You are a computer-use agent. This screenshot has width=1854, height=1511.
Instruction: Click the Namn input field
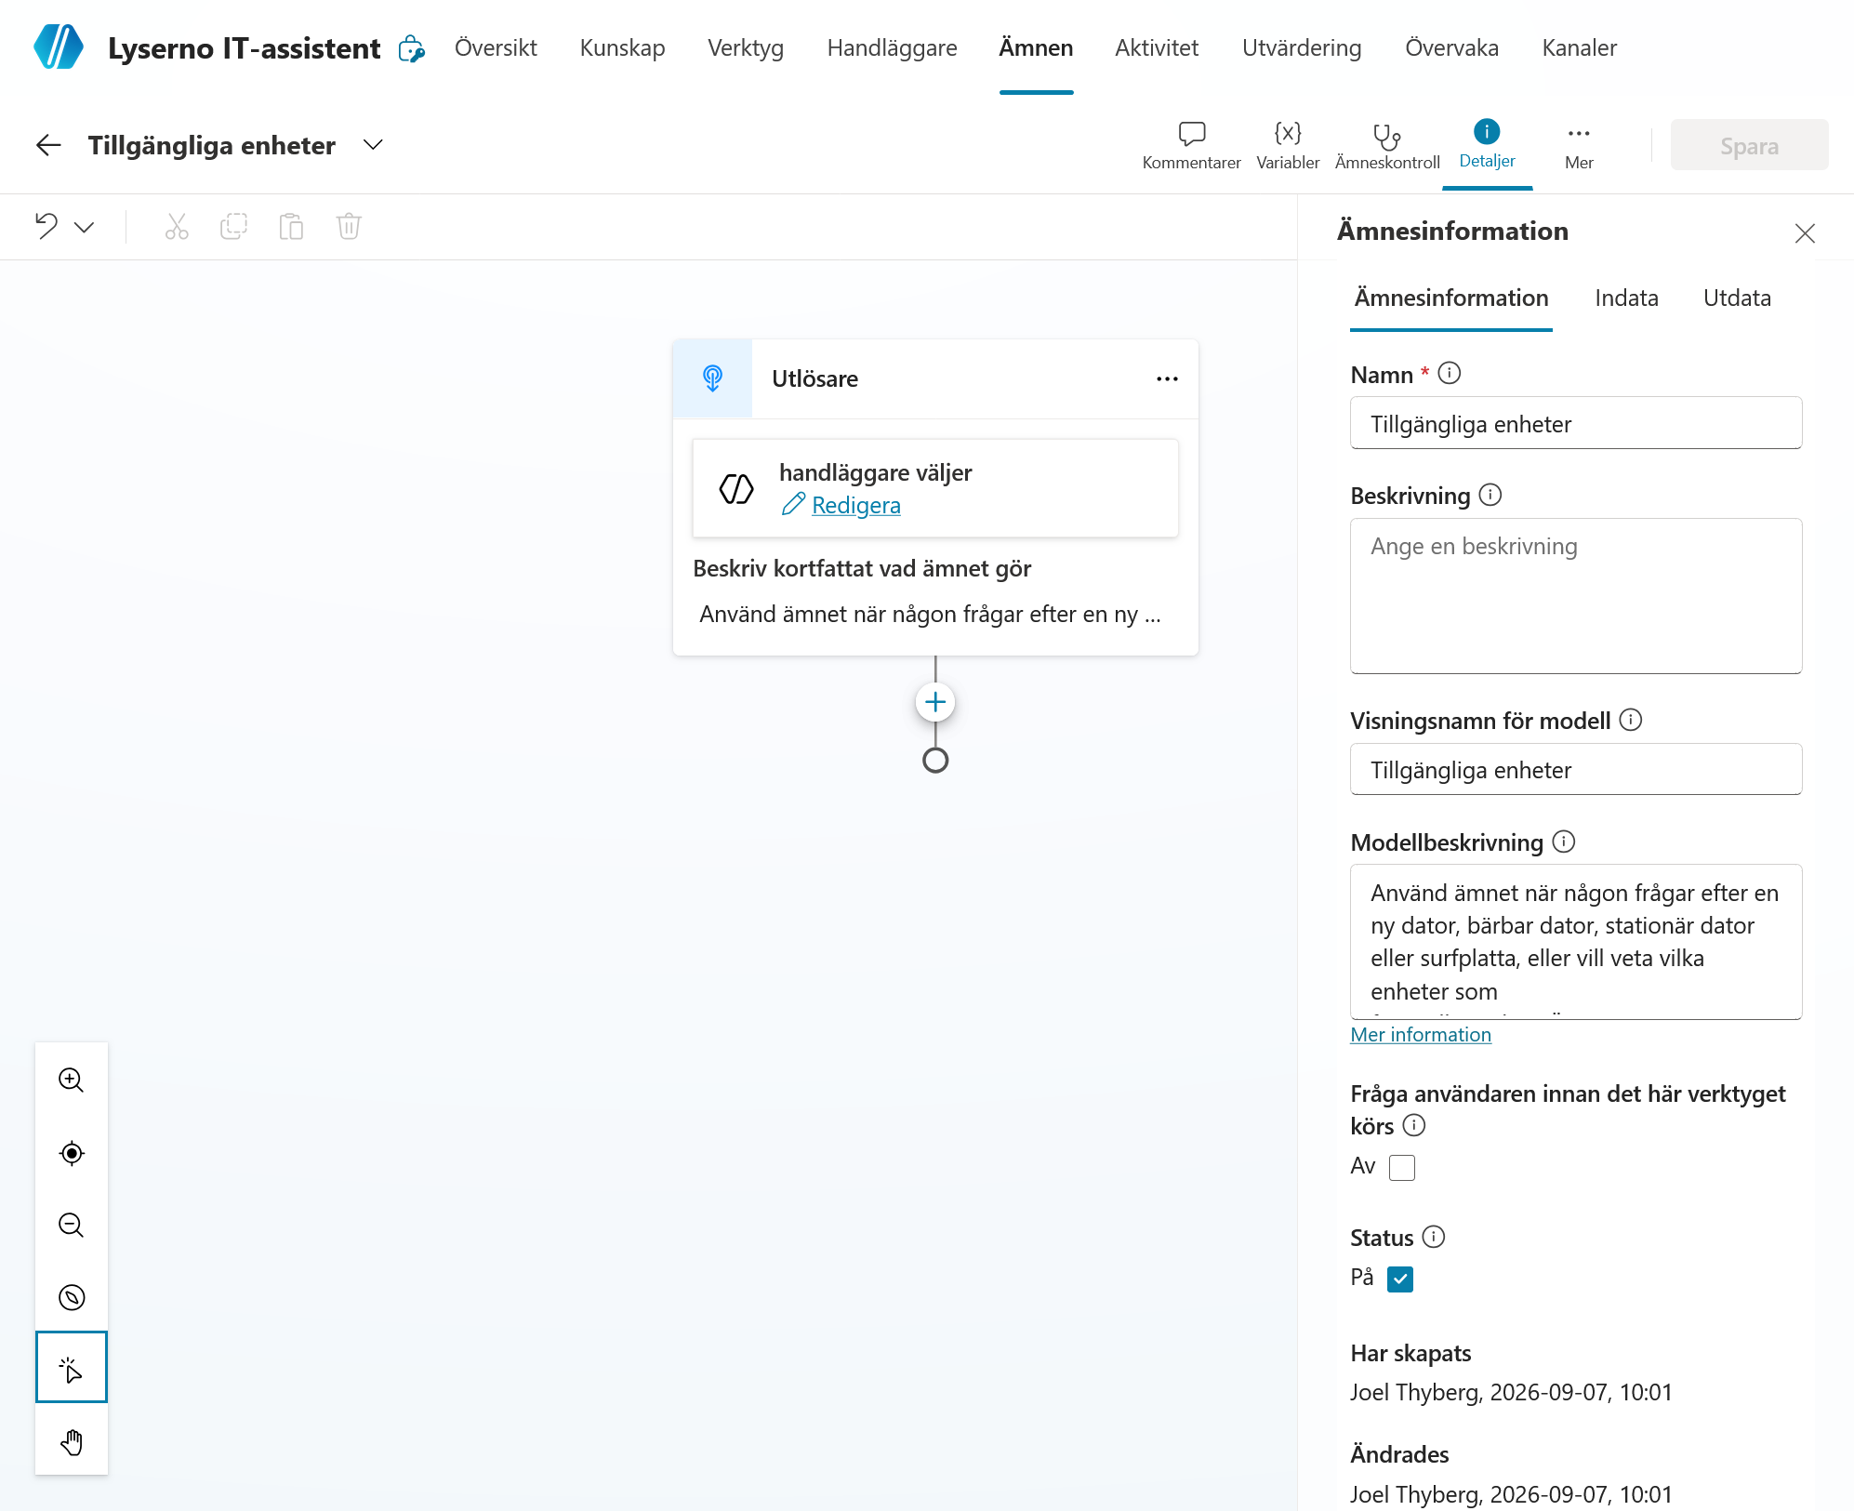point(1576,424)
